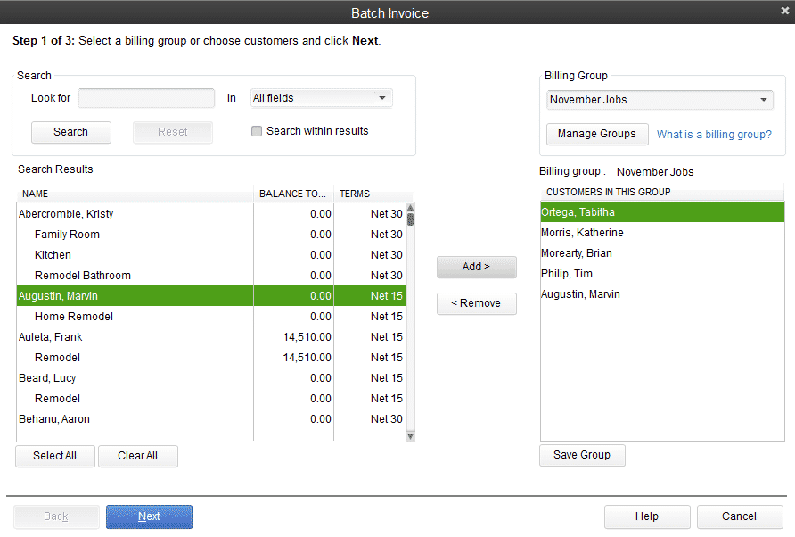Select Abercrombie, Kristy in search results
795x537 pixels.
tap(211, 214)
